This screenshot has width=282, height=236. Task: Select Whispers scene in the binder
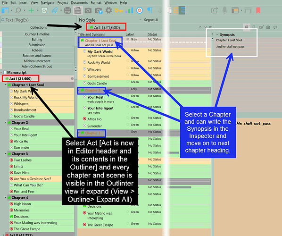coord(21,104)
